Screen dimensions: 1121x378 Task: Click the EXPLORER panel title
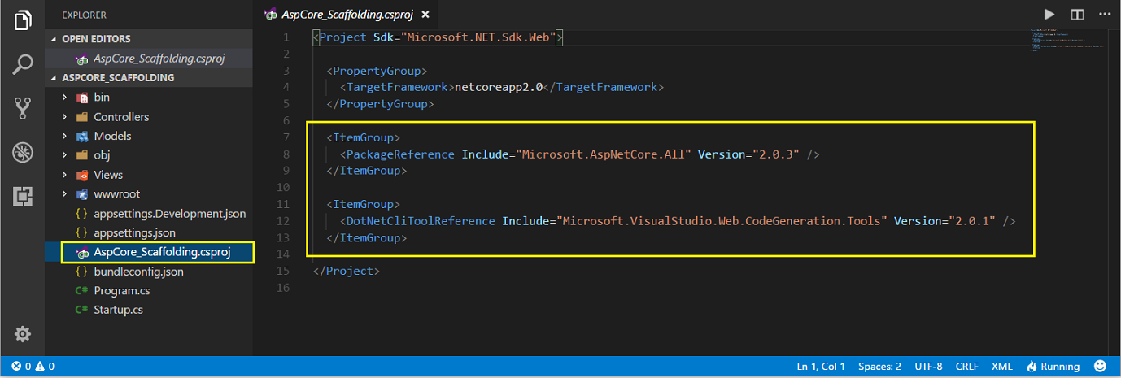(x=85, y=15)
